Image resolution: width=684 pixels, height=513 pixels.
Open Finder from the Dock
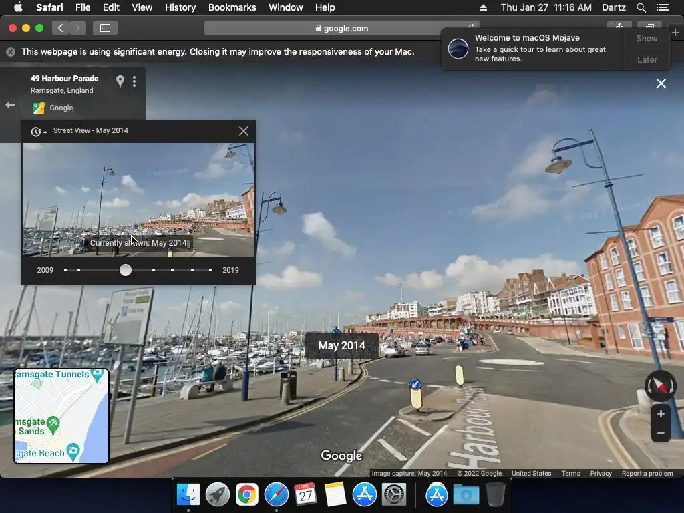(188, 495)
